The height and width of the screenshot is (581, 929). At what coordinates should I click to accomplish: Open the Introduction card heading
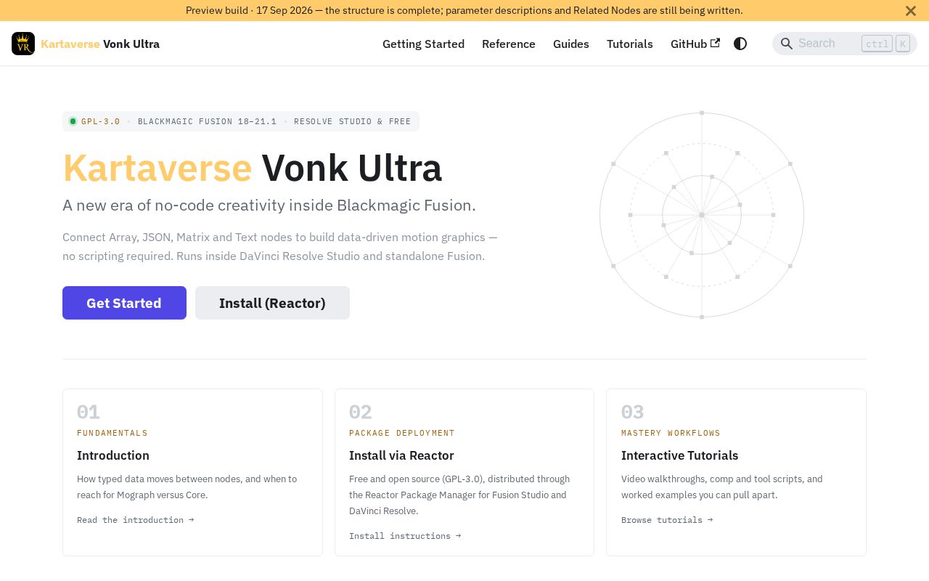click(113, 455)
